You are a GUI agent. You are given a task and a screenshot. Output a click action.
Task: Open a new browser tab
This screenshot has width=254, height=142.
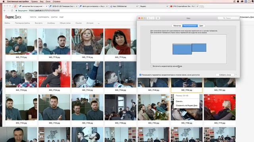coord(202,6)
